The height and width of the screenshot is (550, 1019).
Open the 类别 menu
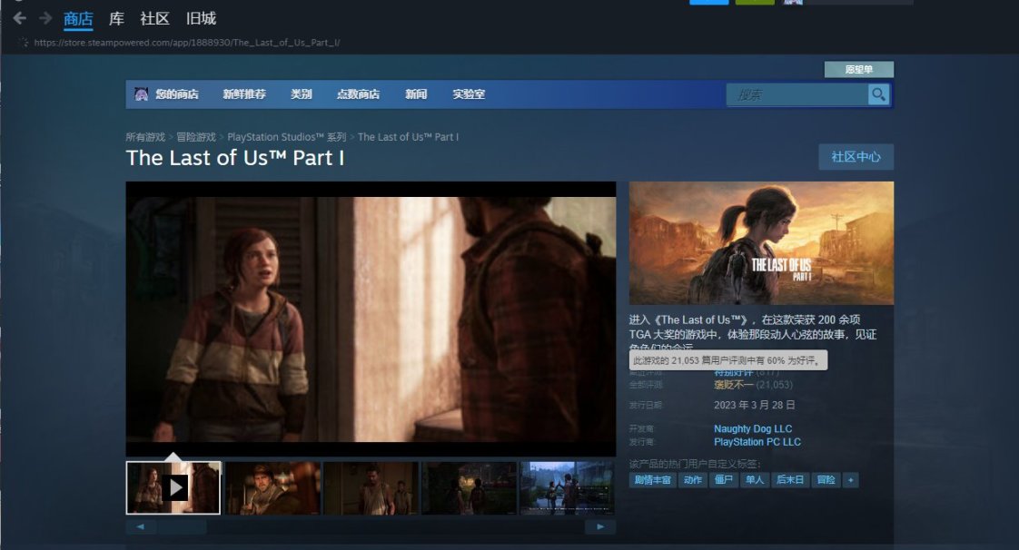coord(301,94)
